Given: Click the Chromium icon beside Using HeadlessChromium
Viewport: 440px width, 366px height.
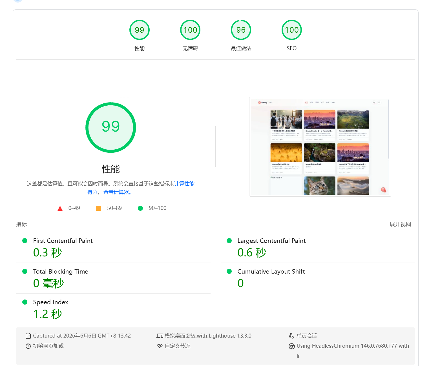Looking at the screenshot, I should [x=292, y=346].
